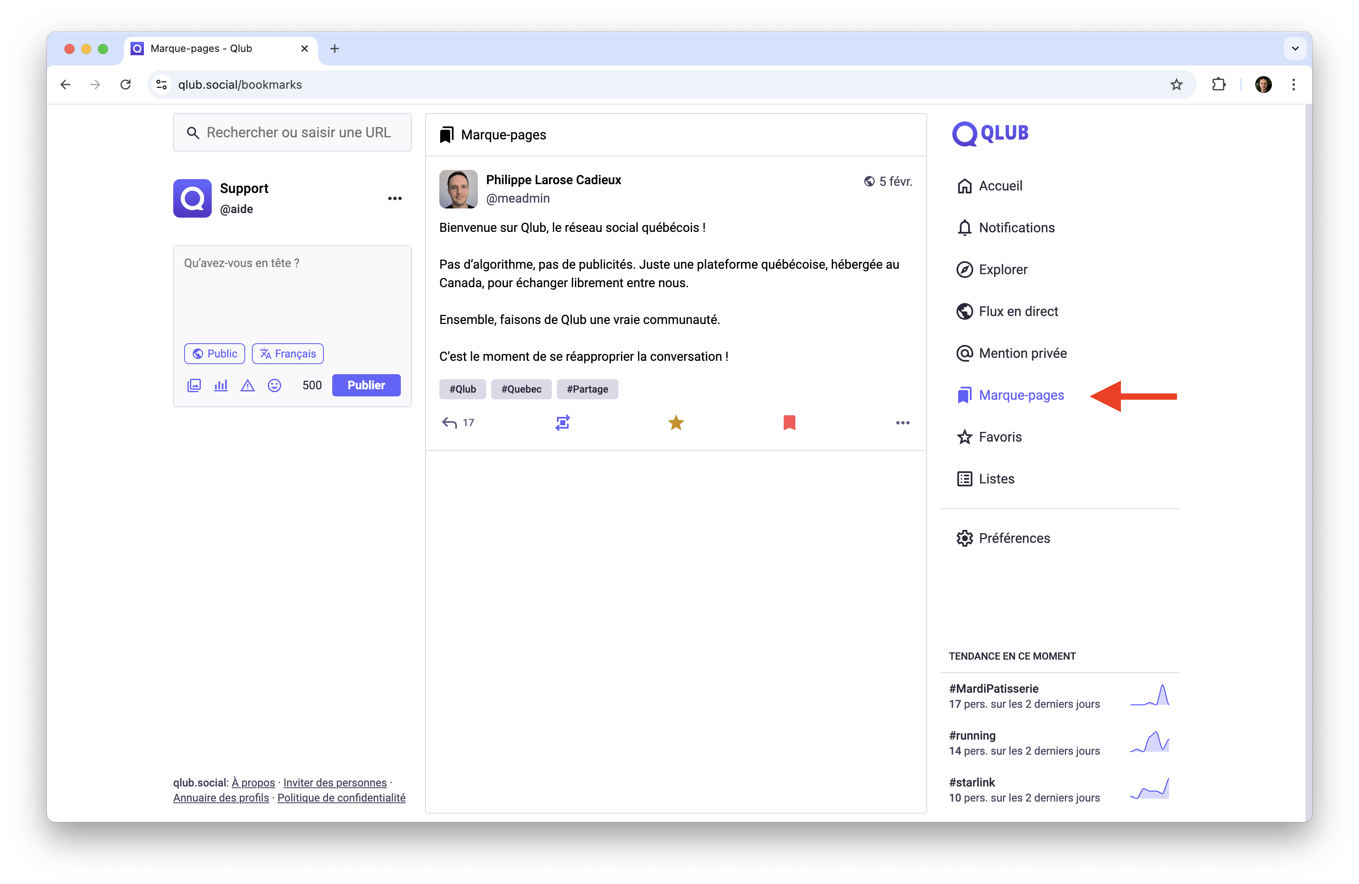This screenshot has height=884, width=1359.
Task: Open Philippe Larose Cadieux's avatar
Action: pos(459,189)
